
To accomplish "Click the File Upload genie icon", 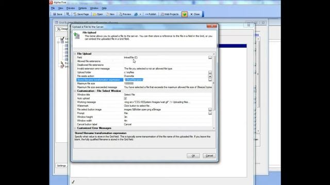I will tap(77, 35).
